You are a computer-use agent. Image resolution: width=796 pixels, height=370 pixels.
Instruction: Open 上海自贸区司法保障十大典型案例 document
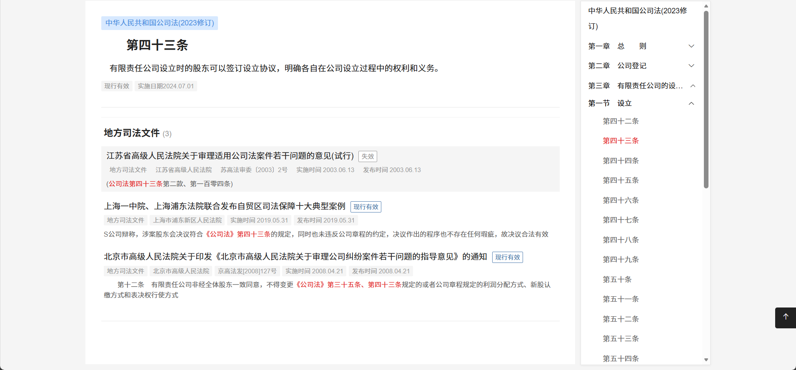coord(225,206)
